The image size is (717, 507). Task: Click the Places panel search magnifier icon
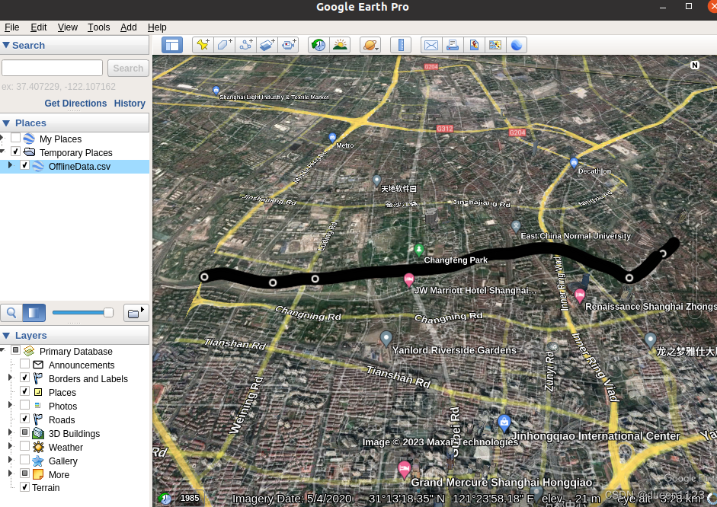click(x=11, y=313)
